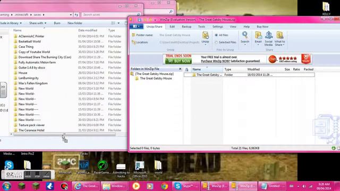The width and height of the screenshot is (340, 191).
Task: Click the Internet Explorer taskbar button
Action: click(x=86, y=186)
